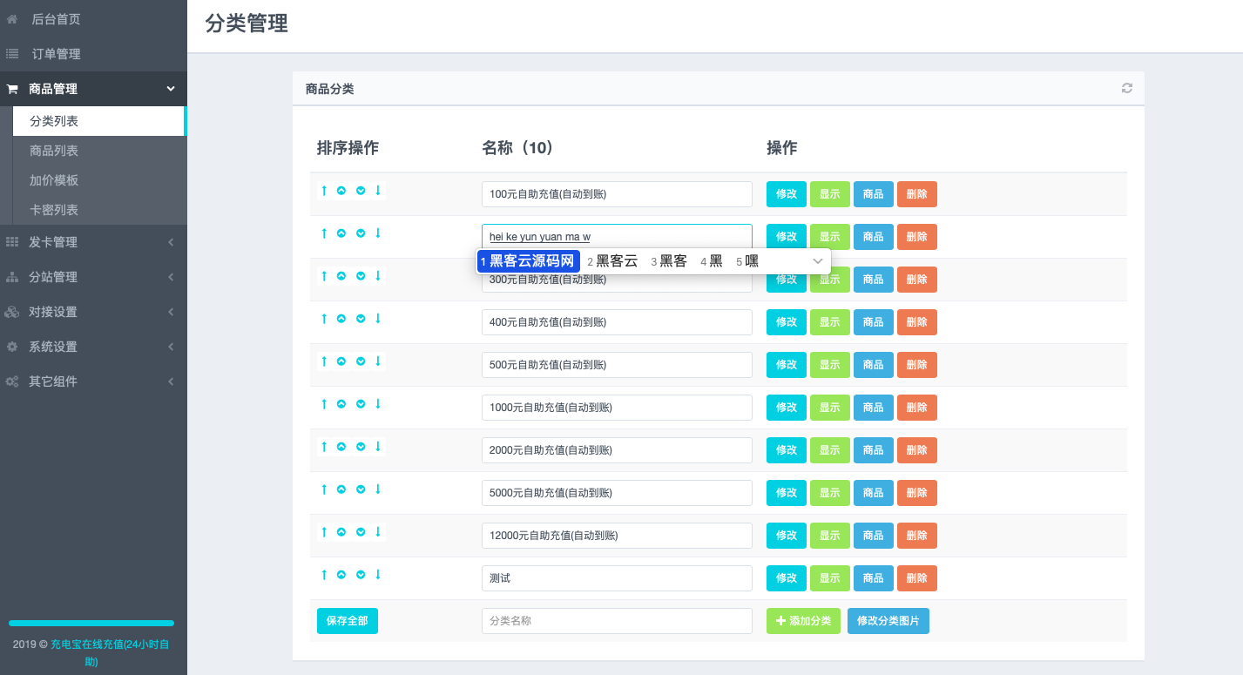Toggle 显示 button for 测试 category
This screenshot has height=675, width=1243.
829,578
